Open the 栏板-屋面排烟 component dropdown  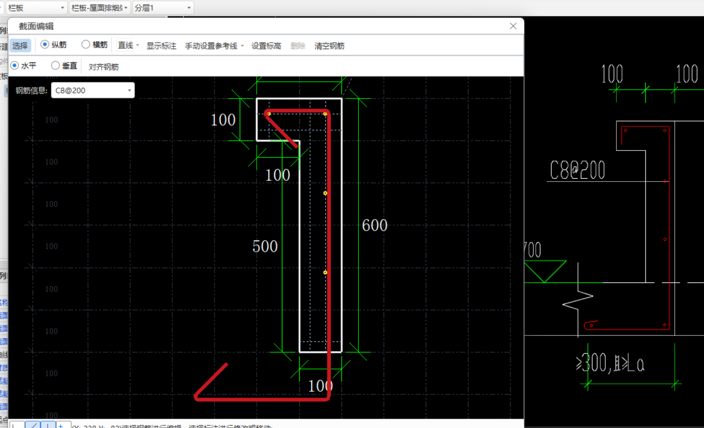click(x=100, y=8)
